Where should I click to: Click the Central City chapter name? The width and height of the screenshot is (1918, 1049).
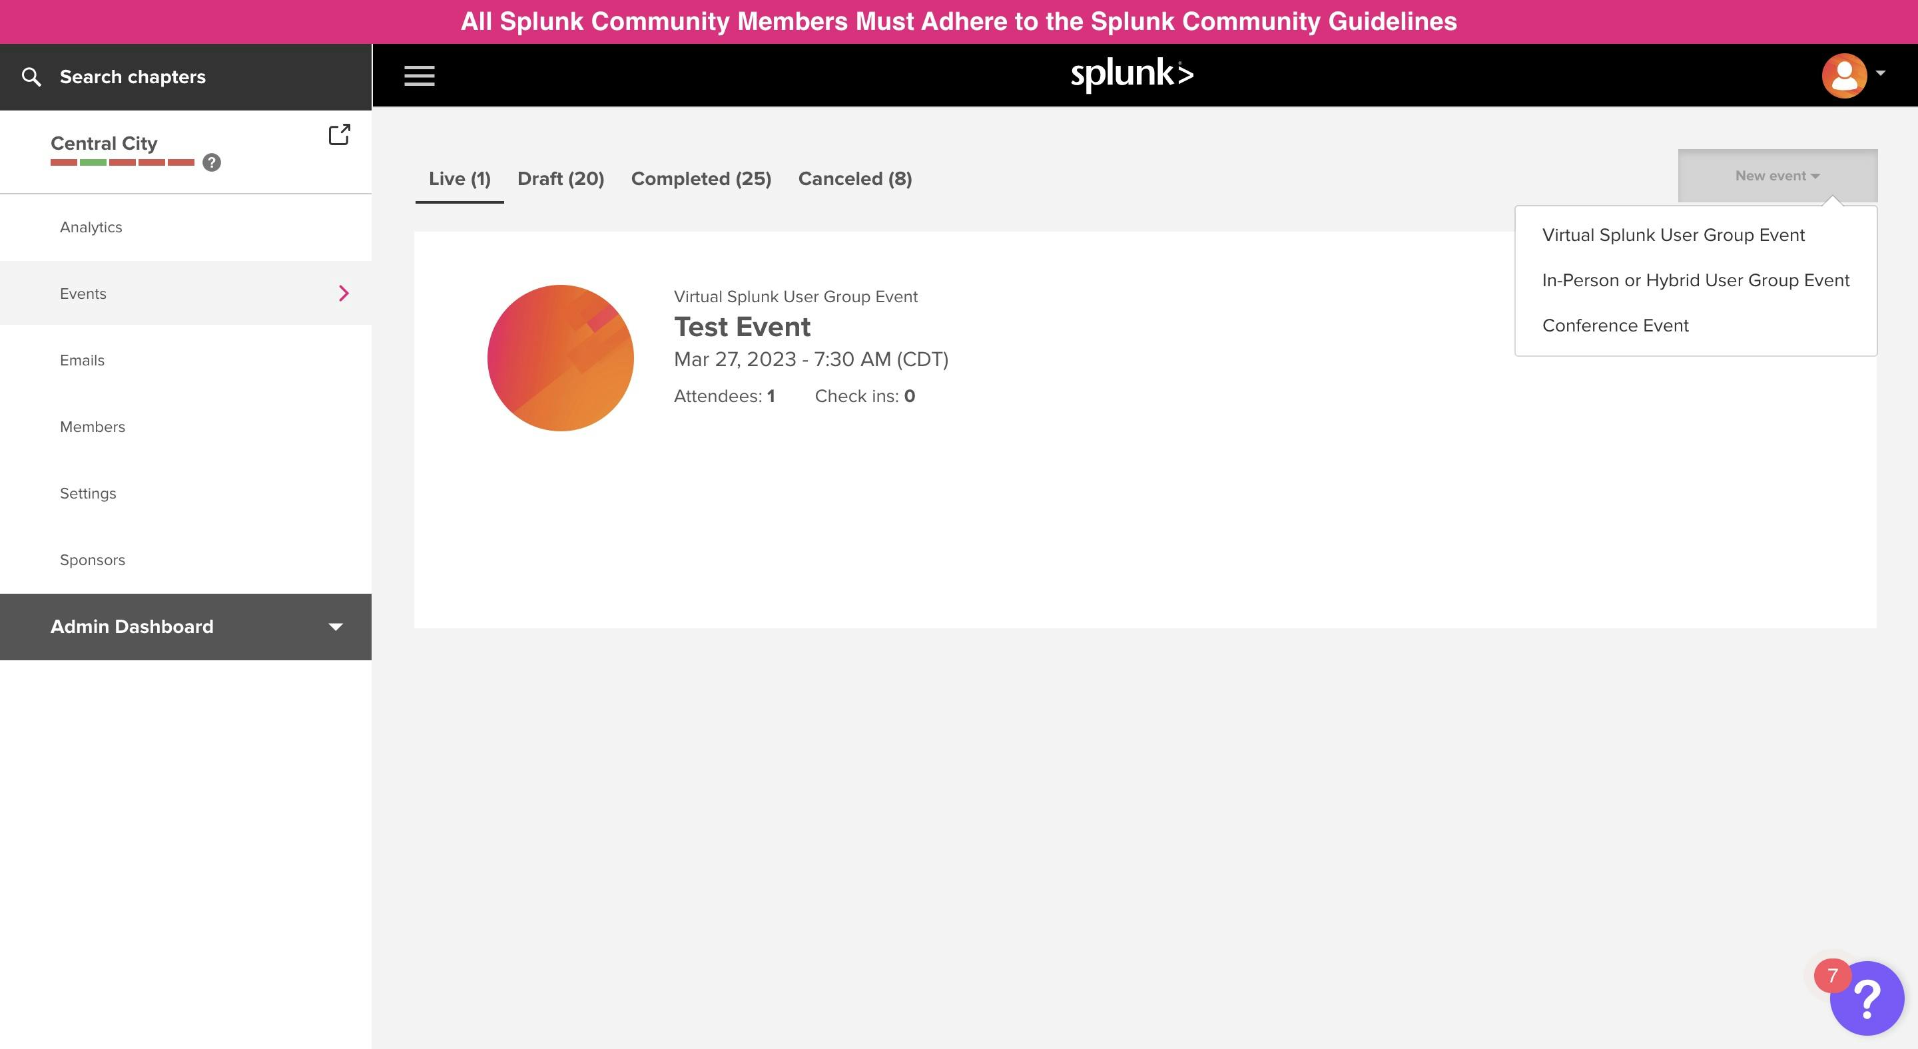pos(103,143)
